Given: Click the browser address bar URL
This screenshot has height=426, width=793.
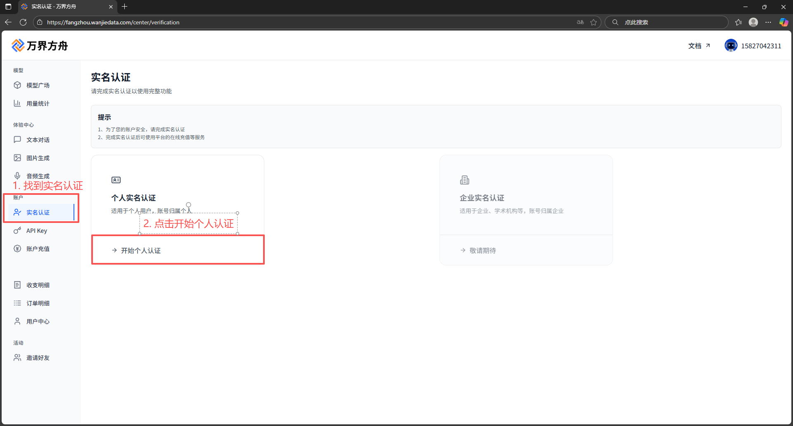Looking at the screenshot, I should pos(113,22).
